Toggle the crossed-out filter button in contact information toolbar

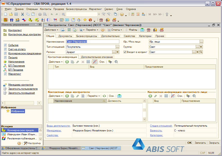coord(95,62)
